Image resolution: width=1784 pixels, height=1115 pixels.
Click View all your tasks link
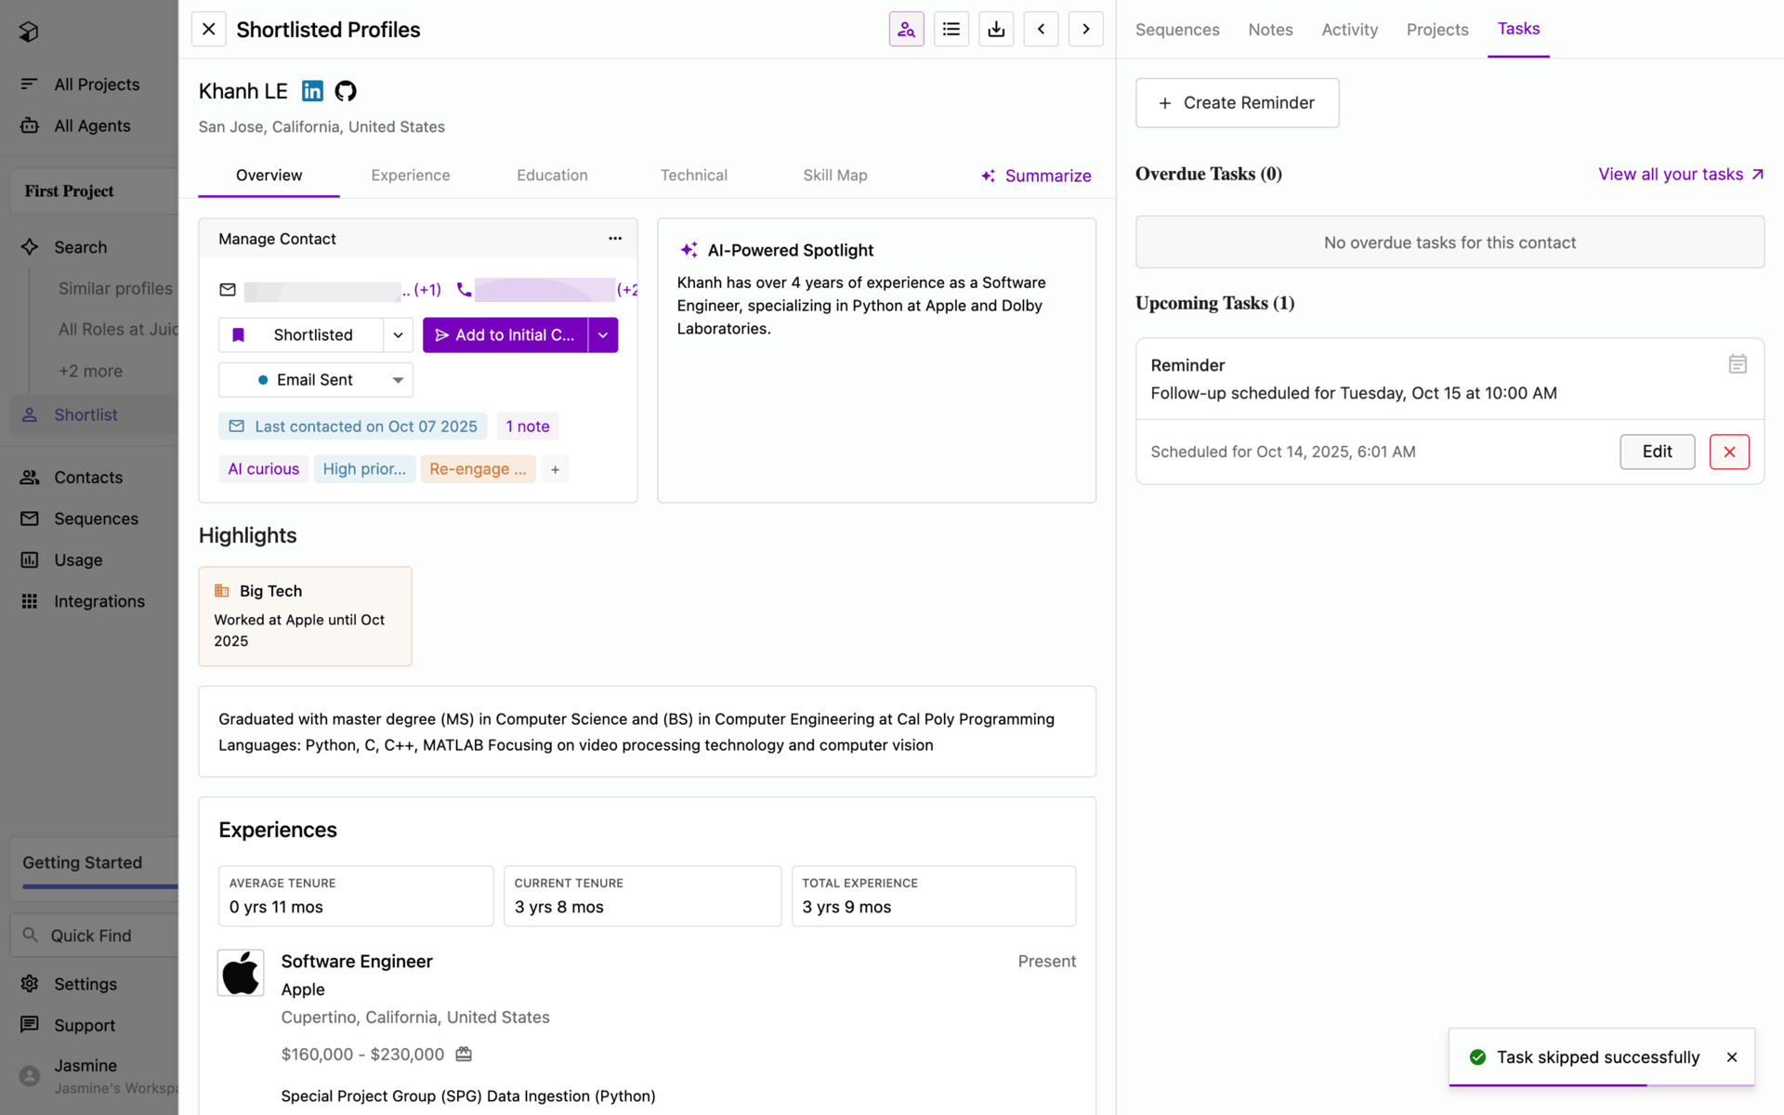coord(1681,174)
